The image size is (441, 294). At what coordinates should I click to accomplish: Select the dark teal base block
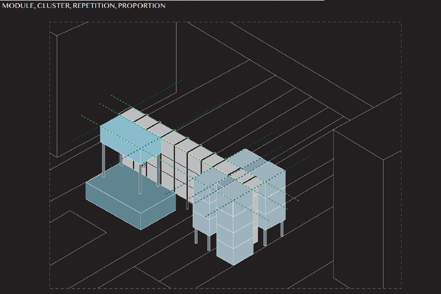point(131,196)
